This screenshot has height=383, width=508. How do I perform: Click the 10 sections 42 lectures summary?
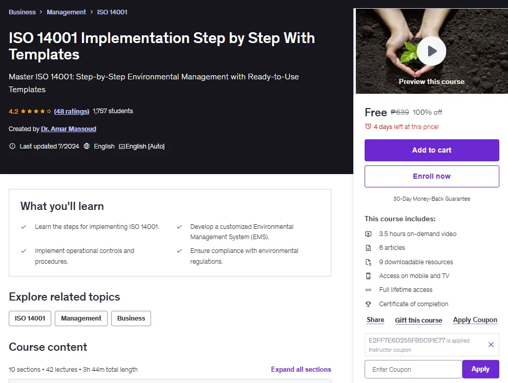tap(73, 369)
